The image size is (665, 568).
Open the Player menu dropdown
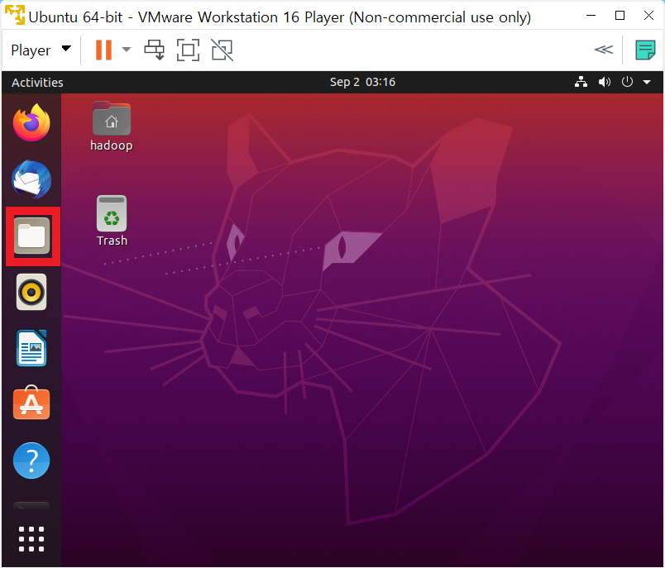pos(41,50)
